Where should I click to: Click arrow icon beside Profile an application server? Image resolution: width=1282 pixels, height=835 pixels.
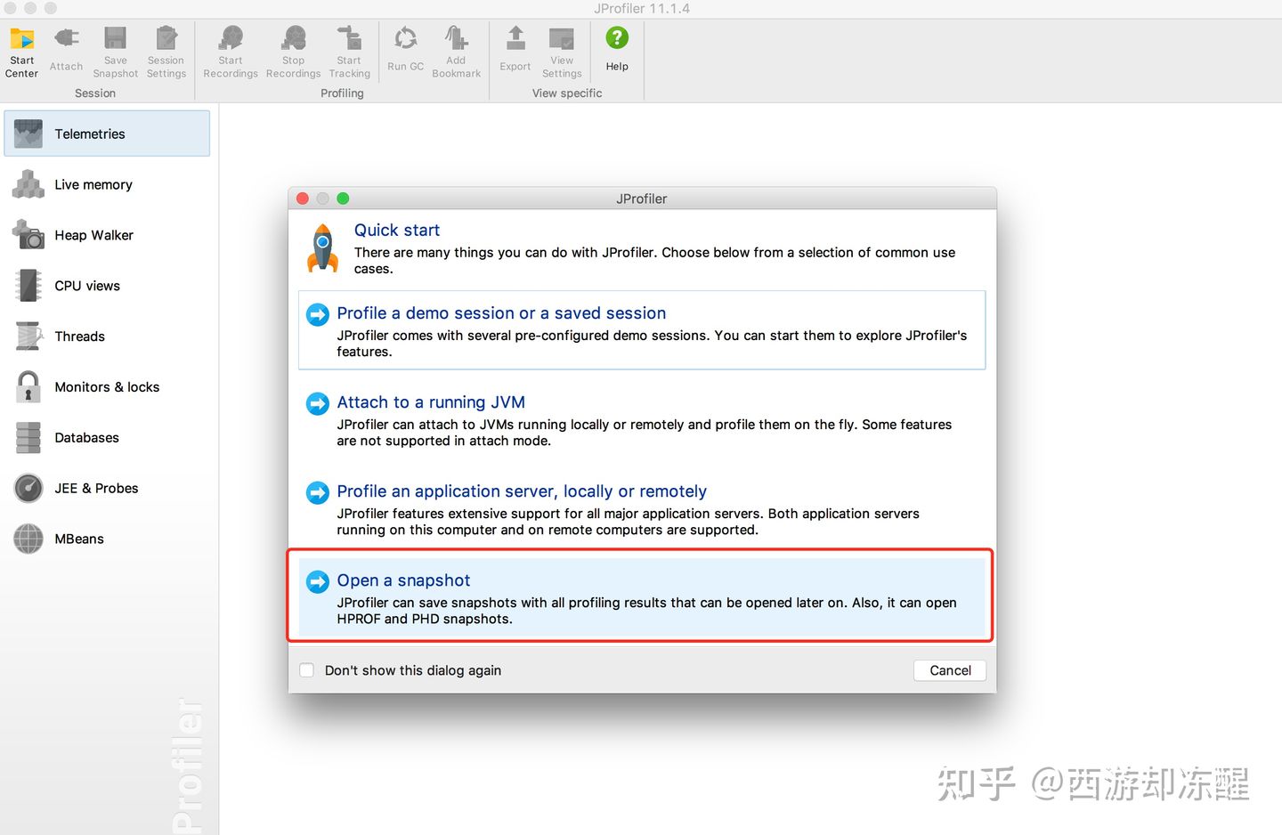[318, 492]
